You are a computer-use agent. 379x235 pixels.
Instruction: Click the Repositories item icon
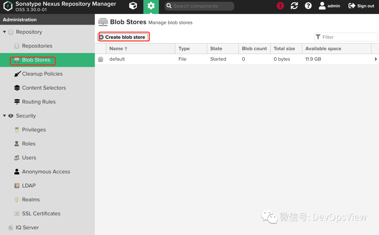coord(17,46)
